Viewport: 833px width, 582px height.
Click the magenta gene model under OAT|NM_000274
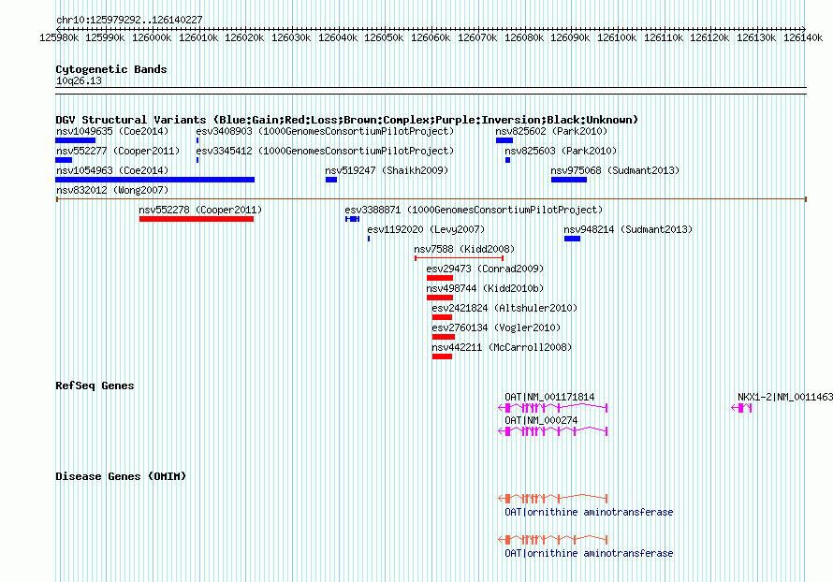pos(552,431)
